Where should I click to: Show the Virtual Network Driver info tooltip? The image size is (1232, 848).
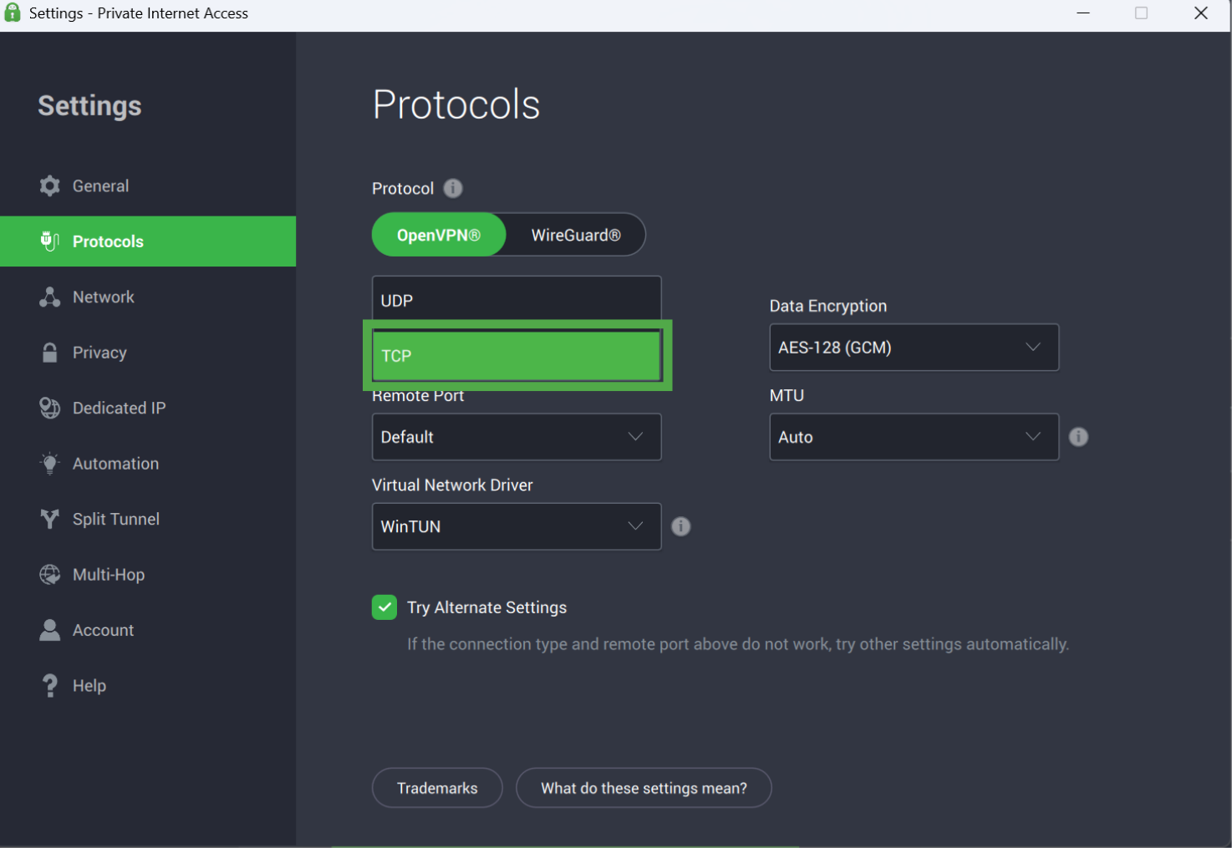[681, 526]
